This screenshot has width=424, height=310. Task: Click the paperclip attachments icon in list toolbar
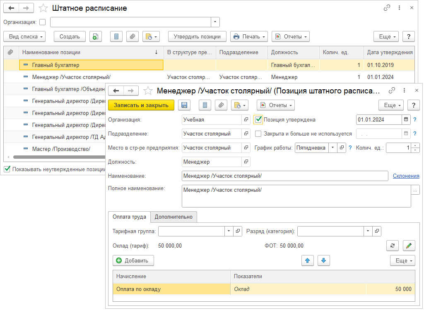[132, 36]
